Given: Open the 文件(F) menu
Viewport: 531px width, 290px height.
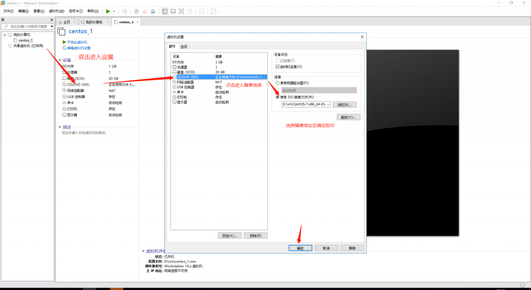Looking at the screenshot, I should coord(8,11).
